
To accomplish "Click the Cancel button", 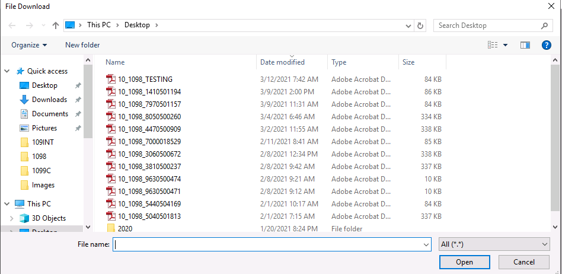I will click(523, 262).
